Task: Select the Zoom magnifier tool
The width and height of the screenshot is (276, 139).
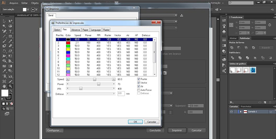Action: click(10, 86)
